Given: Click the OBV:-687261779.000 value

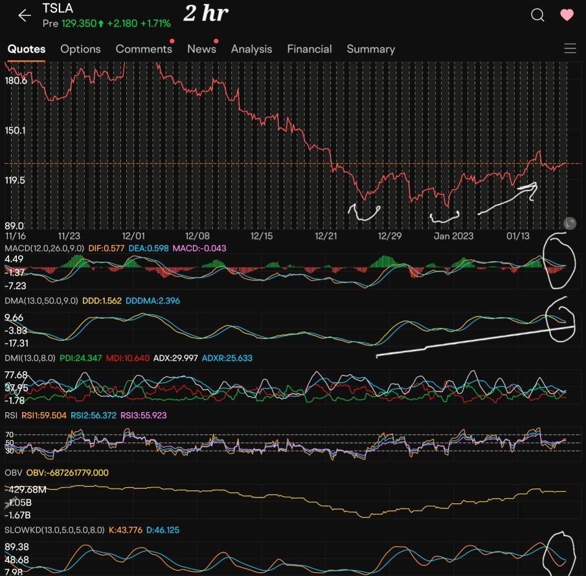Looking at the screenshot, I should coord(67,473).
